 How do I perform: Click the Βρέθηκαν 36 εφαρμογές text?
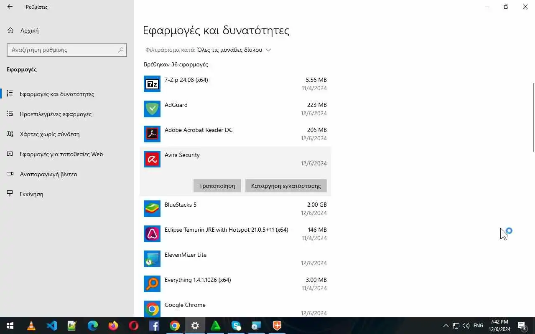coord(176,64)
